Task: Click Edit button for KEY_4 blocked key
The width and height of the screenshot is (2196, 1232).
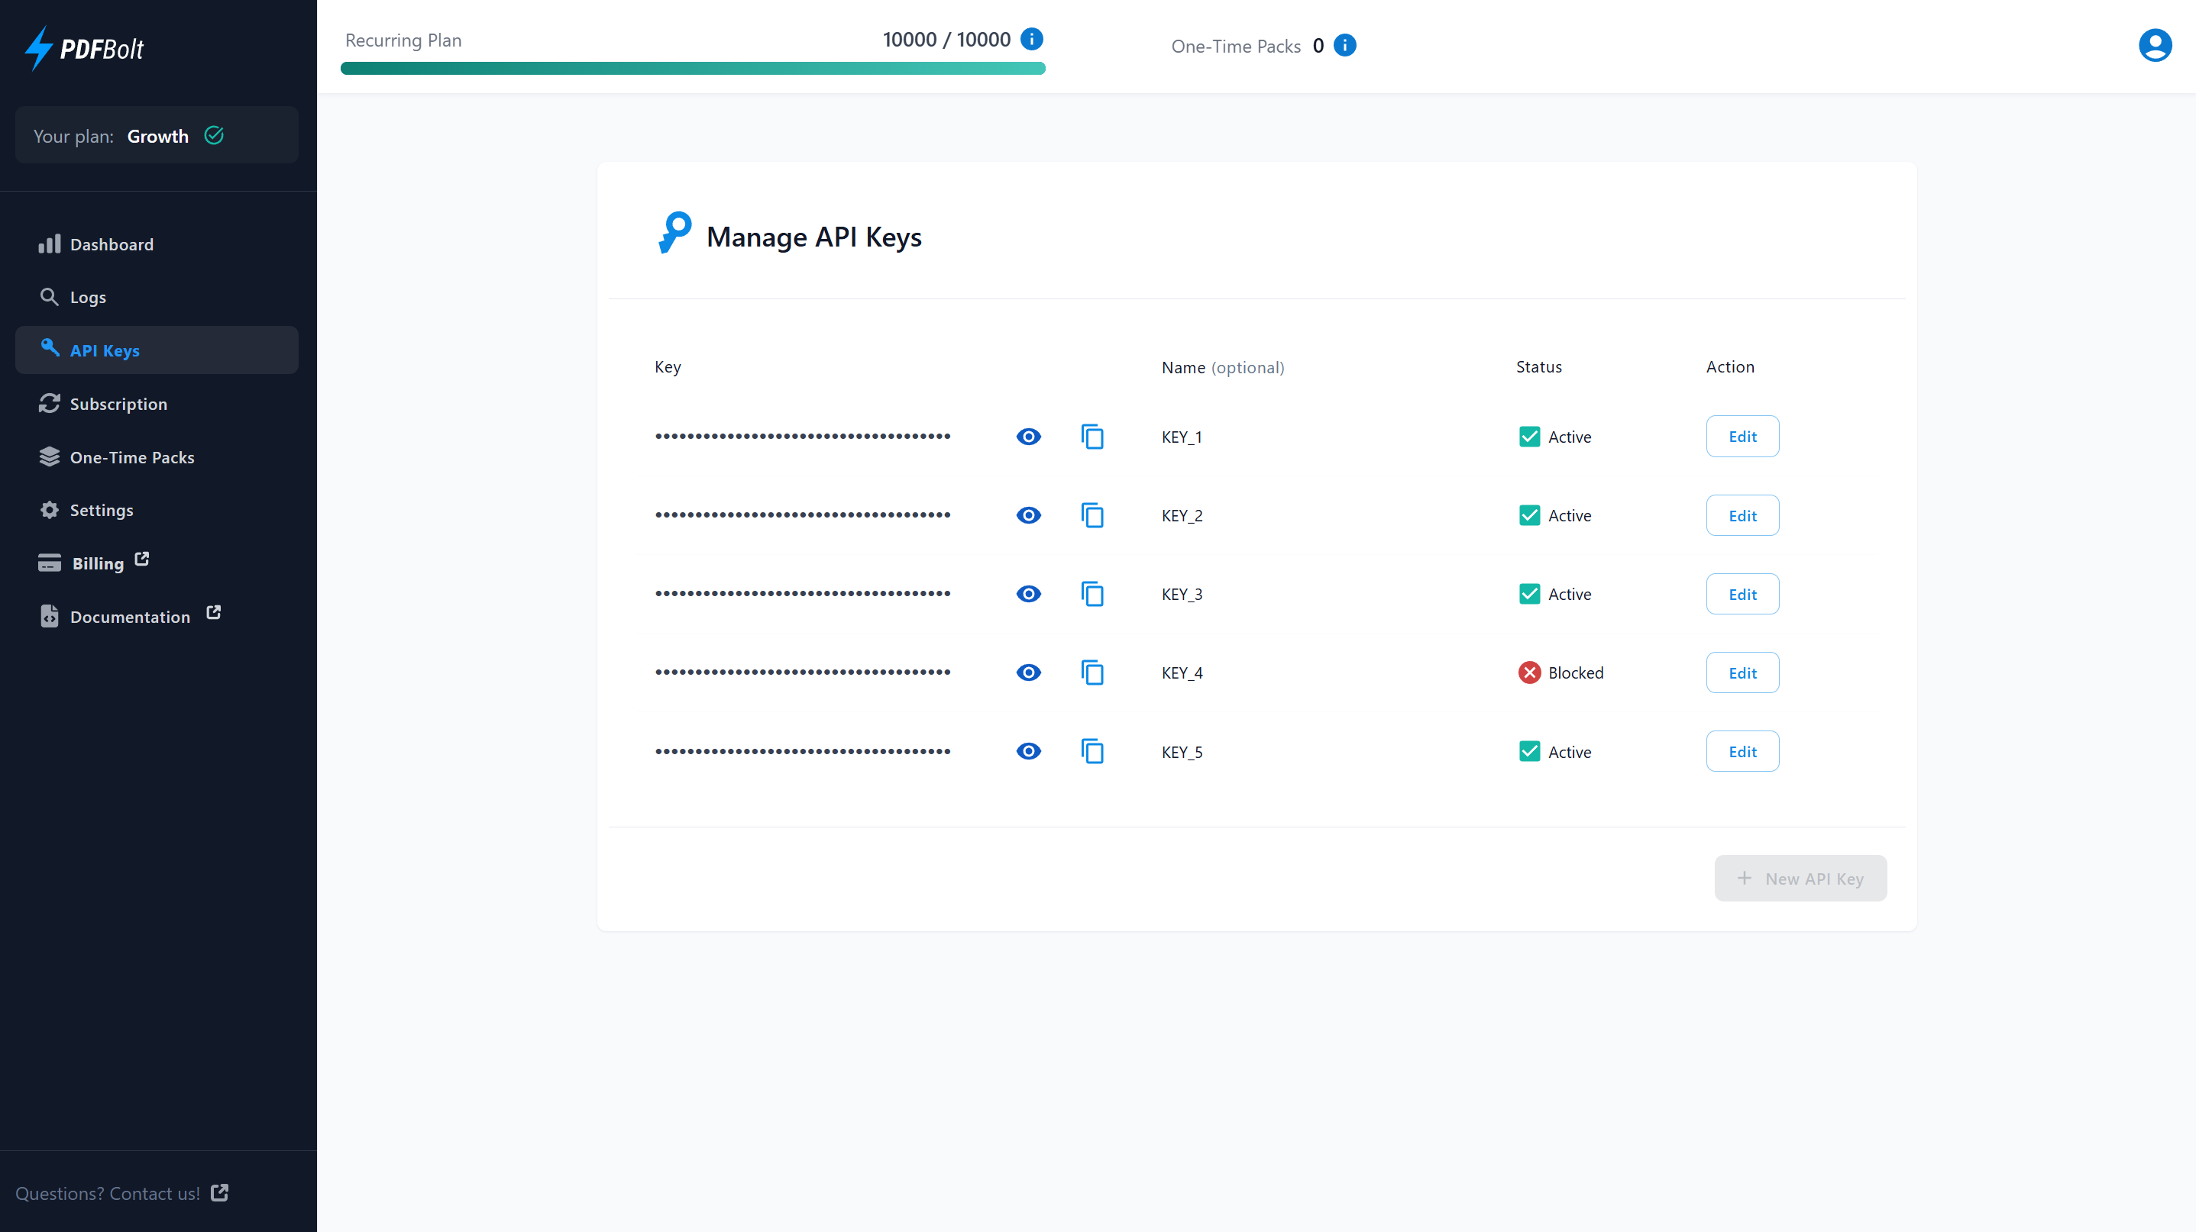Action: pos(1742,672)
